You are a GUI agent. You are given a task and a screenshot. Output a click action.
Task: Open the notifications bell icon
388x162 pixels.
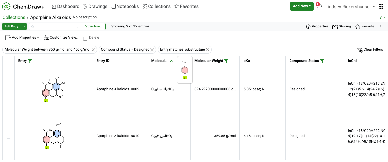point(319,7)
